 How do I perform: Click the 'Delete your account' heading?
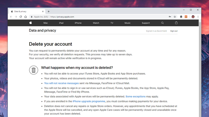(x=50, y=44)
